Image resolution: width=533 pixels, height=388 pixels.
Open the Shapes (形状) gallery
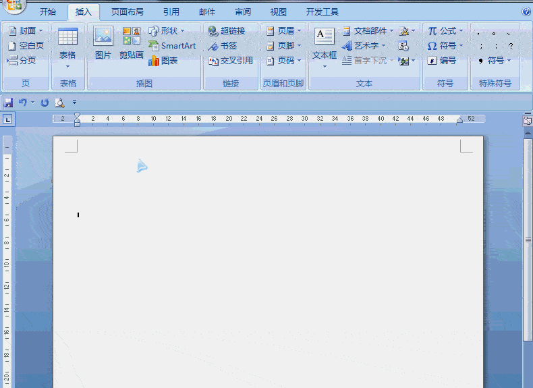166,31
